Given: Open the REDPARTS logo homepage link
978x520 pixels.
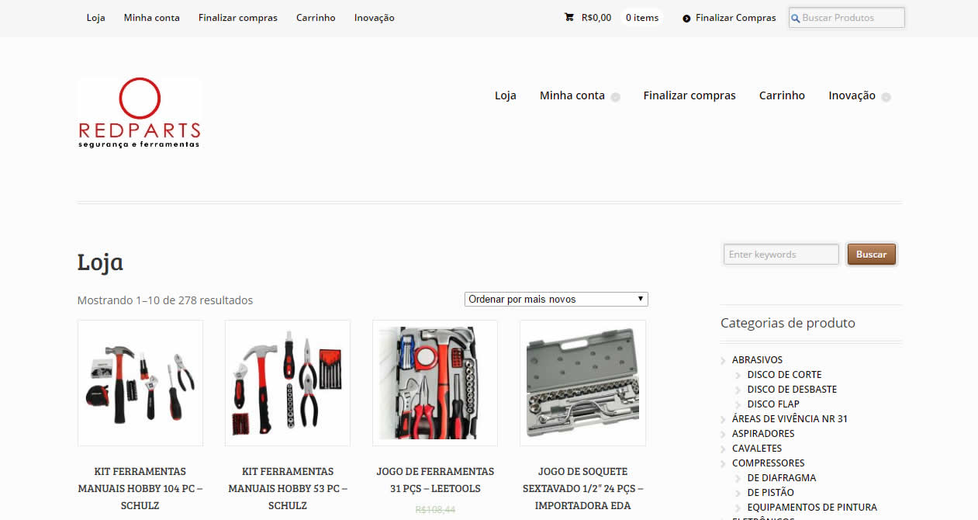Looking at the screenshot, I should (x=140, y=113).
